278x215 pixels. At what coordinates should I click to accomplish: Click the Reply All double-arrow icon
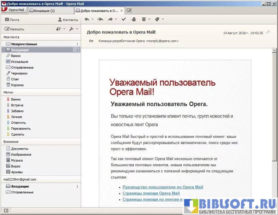(100, 19)
